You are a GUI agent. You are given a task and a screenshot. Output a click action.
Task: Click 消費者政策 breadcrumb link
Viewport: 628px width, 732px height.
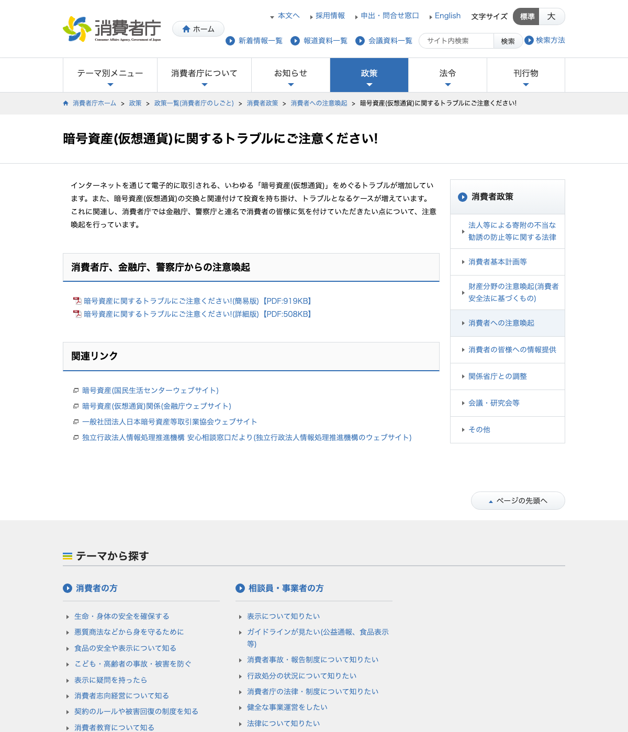tap(263, 103)
